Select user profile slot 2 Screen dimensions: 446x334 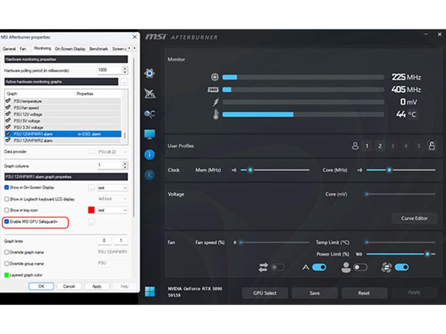[x=380, y=146]
